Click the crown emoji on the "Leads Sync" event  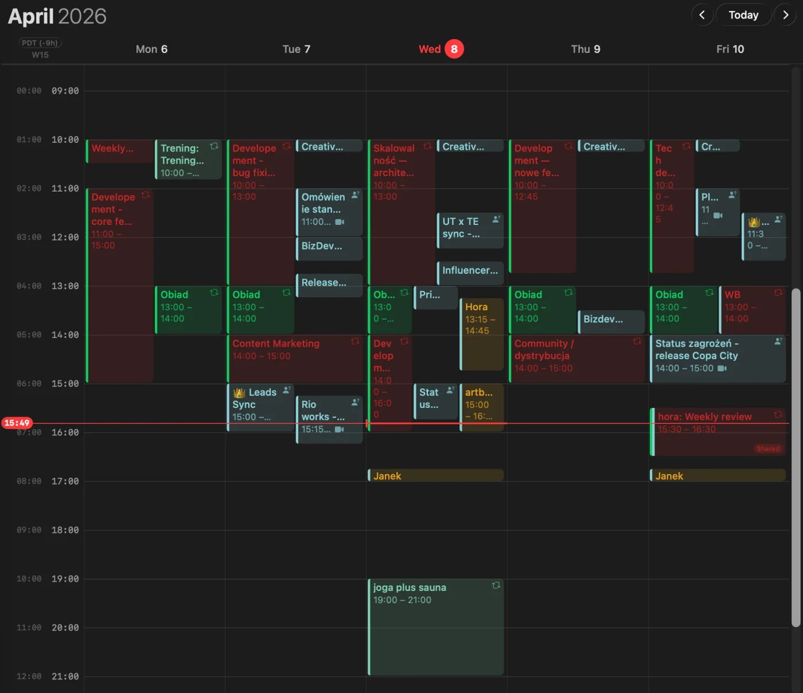pos(240,392)
